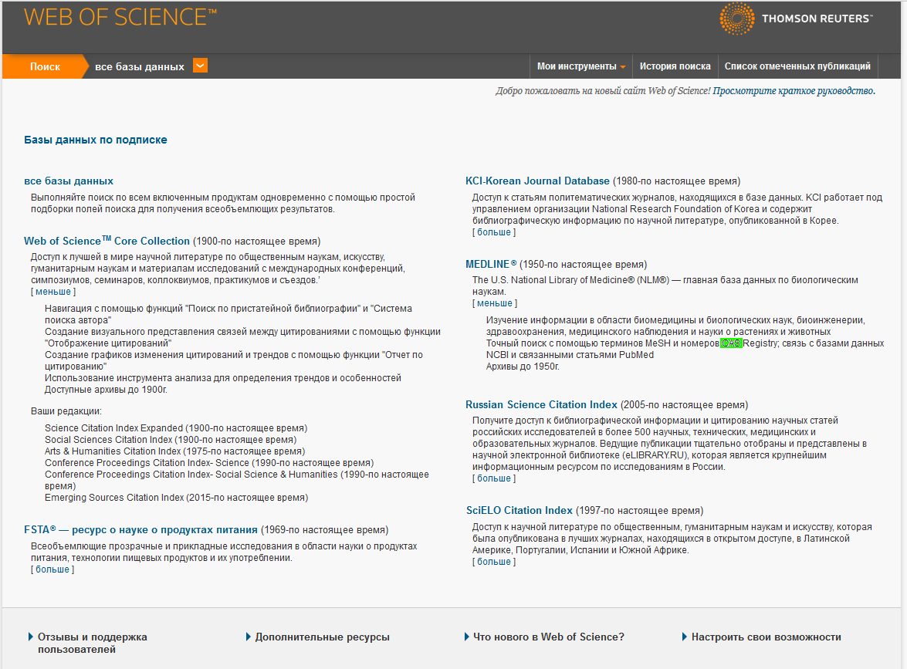Open the MEDLINE database link

tap(491, 264)
